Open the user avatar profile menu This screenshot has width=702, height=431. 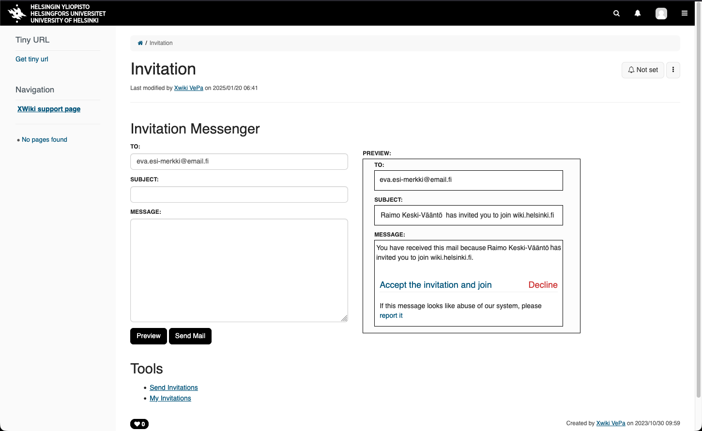click(661, 14)
